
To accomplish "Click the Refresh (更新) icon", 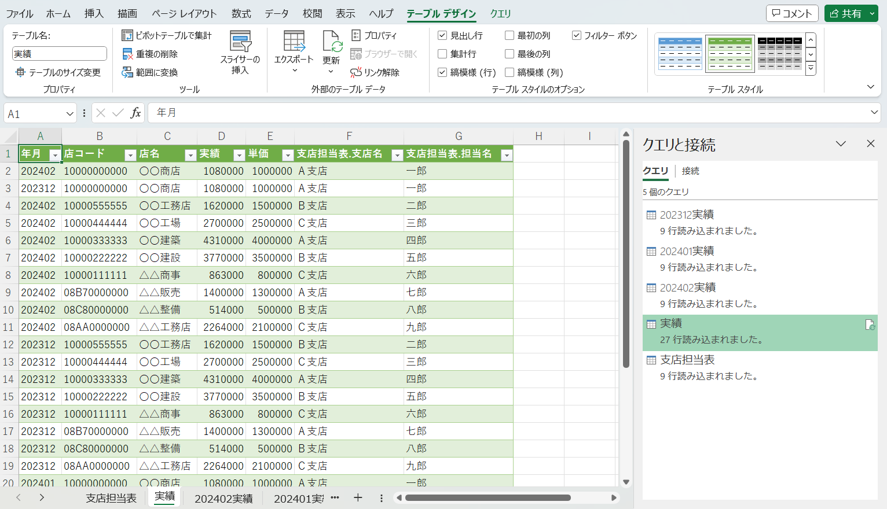I will [332, 42].
